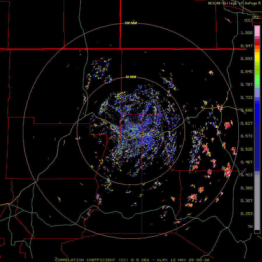The image size is (262, 262).
Task: Click the 0.840 scale value
Action: point(247,72)
